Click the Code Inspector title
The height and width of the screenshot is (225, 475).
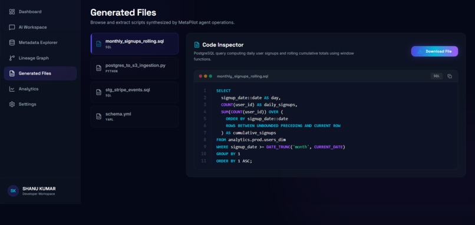[x=223, y=45]
